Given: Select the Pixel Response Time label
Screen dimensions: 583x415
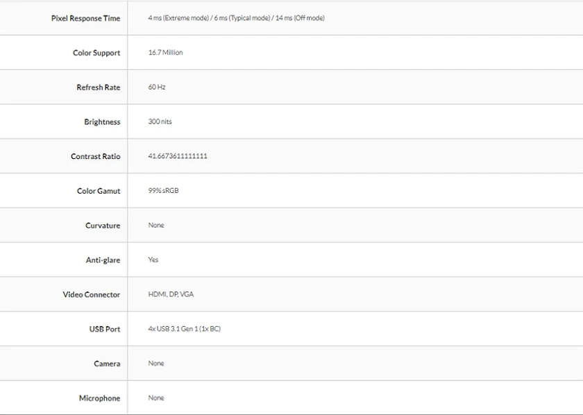Looking at the screenshot, I should click(x=85, y=18).
